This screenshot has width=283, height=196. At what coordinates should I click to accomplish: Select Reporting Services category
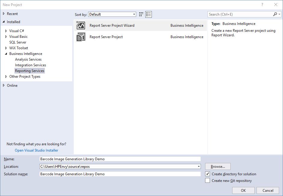coord(29,71)
